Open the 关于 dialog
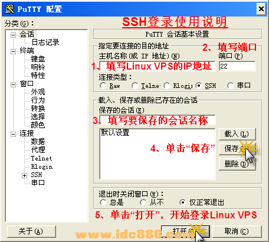 click(31, 231)
